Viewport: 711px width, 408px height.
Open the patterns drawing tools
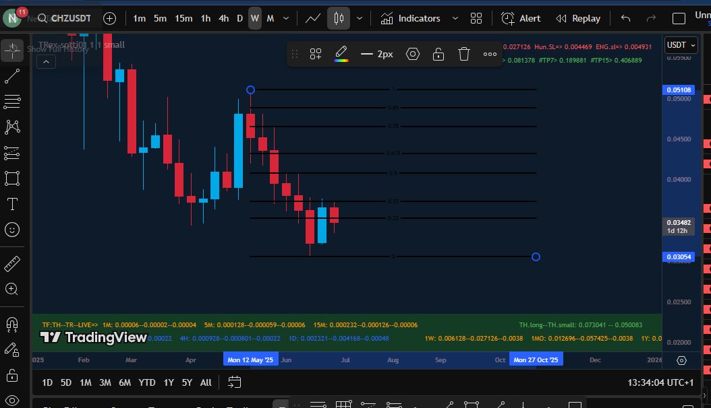tap(12, 127)
